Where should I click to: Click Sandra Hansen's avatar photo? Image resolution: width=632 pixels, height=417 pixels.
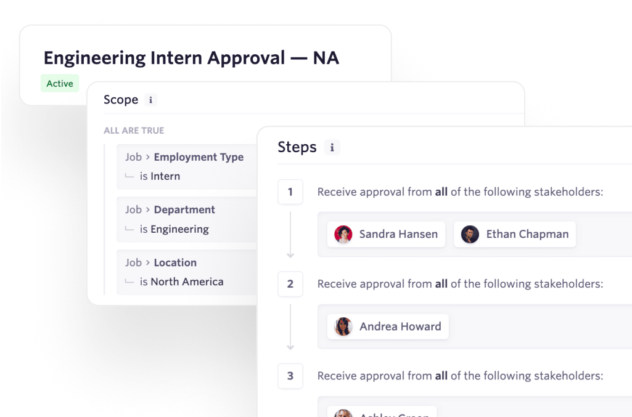click(x=343, y=234)
